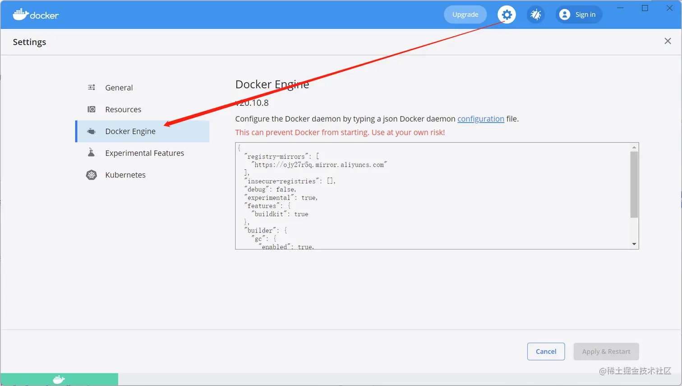Open the settings gear icon
Viewport: 682px width, 386px height.
tap(507, 14)
